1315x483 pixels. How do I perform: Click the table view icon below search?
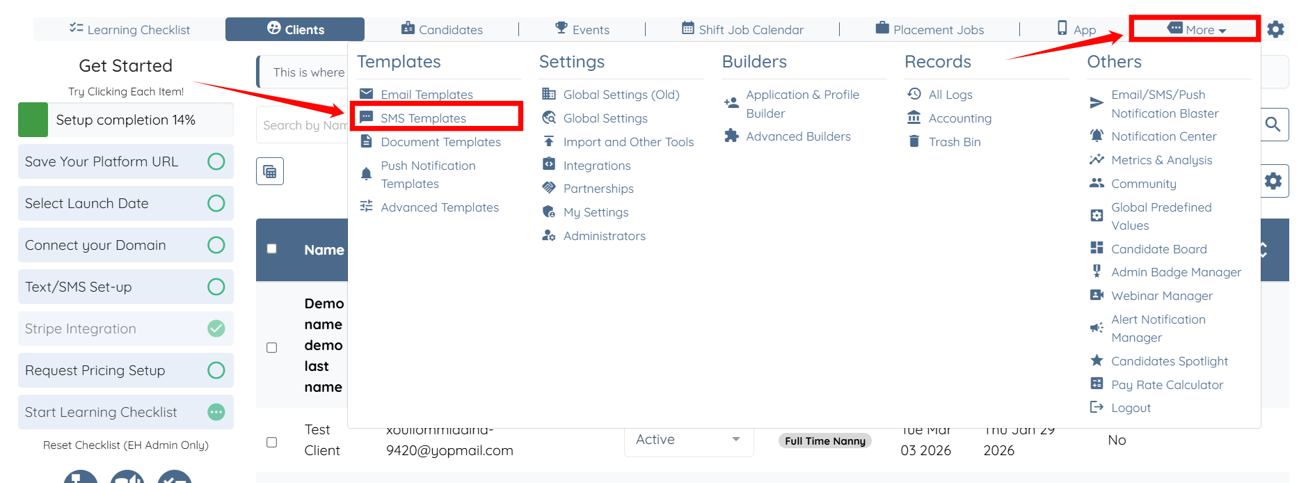tap(270, 172)
